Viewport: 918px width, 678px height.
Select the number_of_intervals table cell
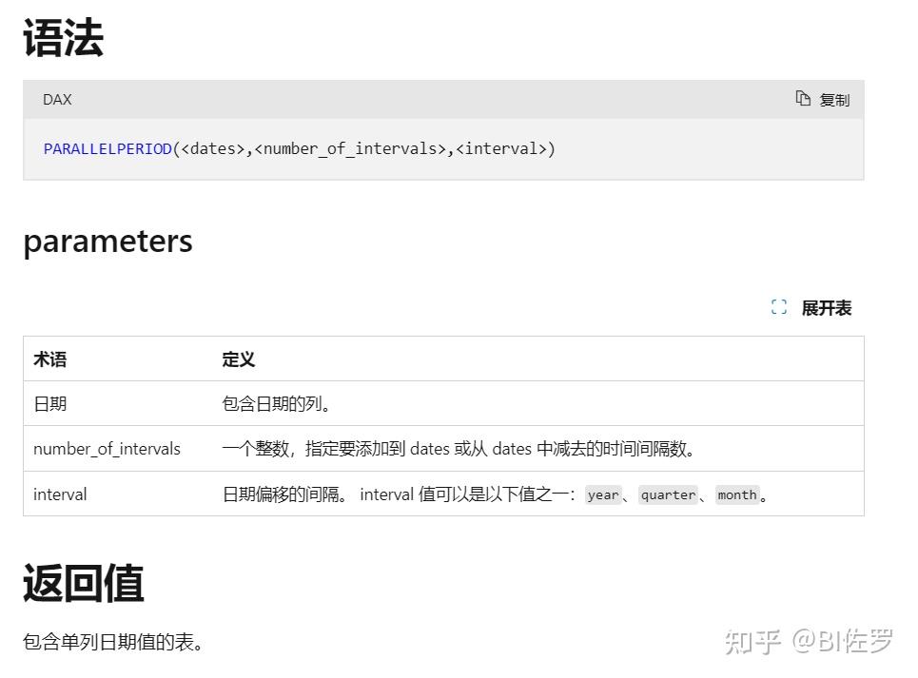pos(107,448)
